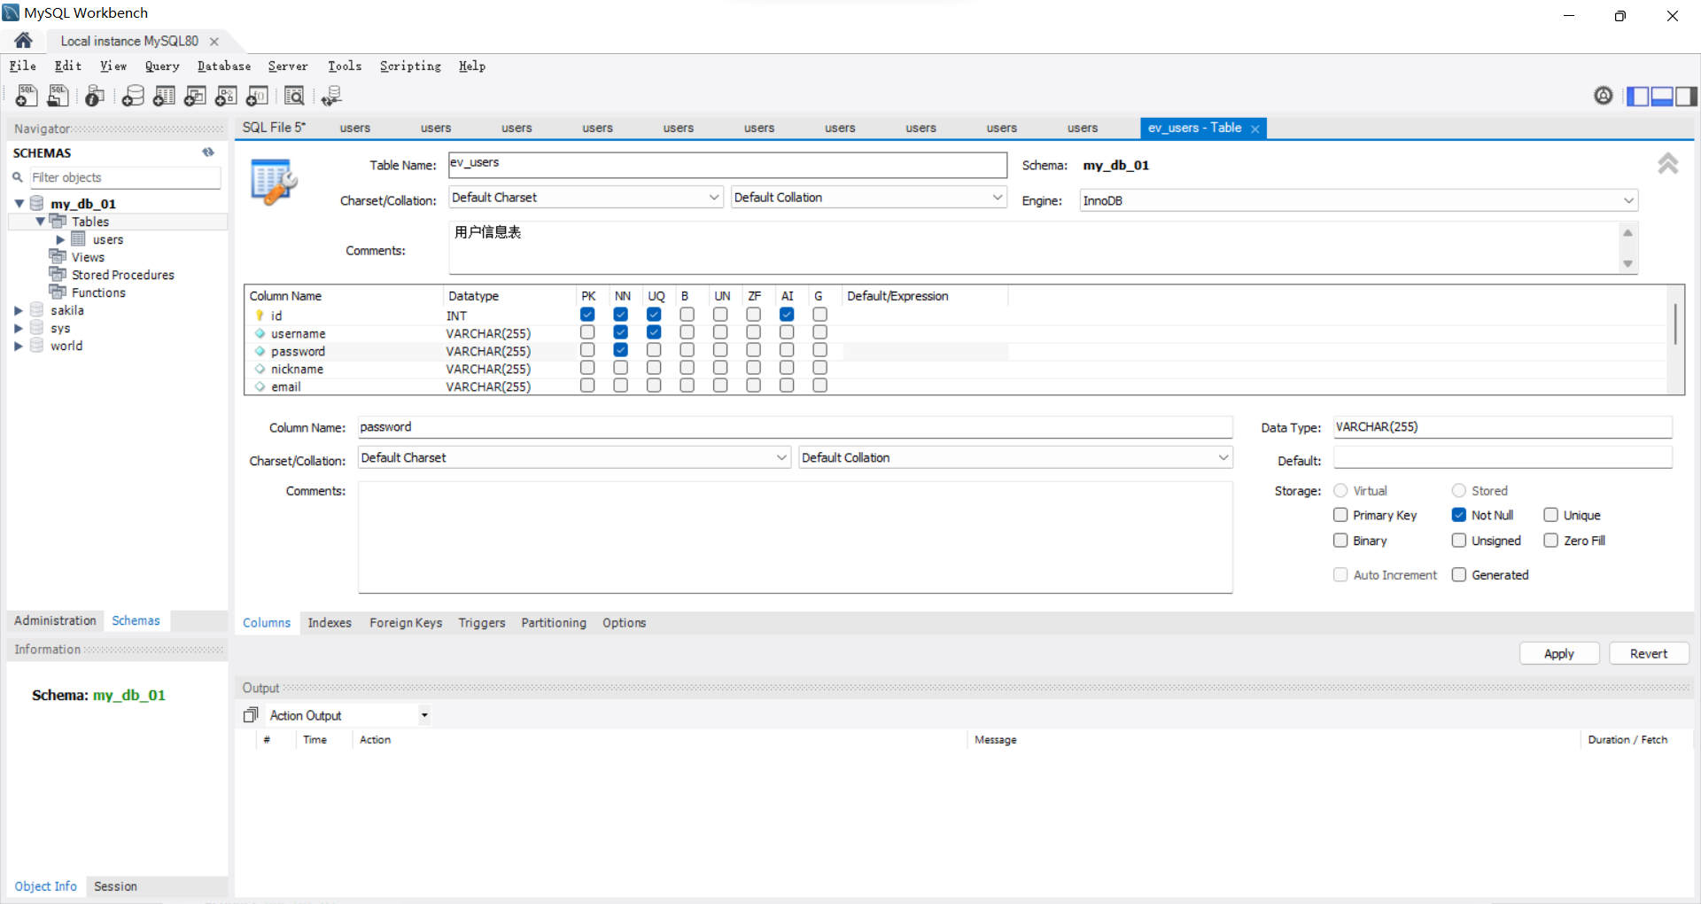Expand the users table node
The image size is (1701, 904).
60,239
